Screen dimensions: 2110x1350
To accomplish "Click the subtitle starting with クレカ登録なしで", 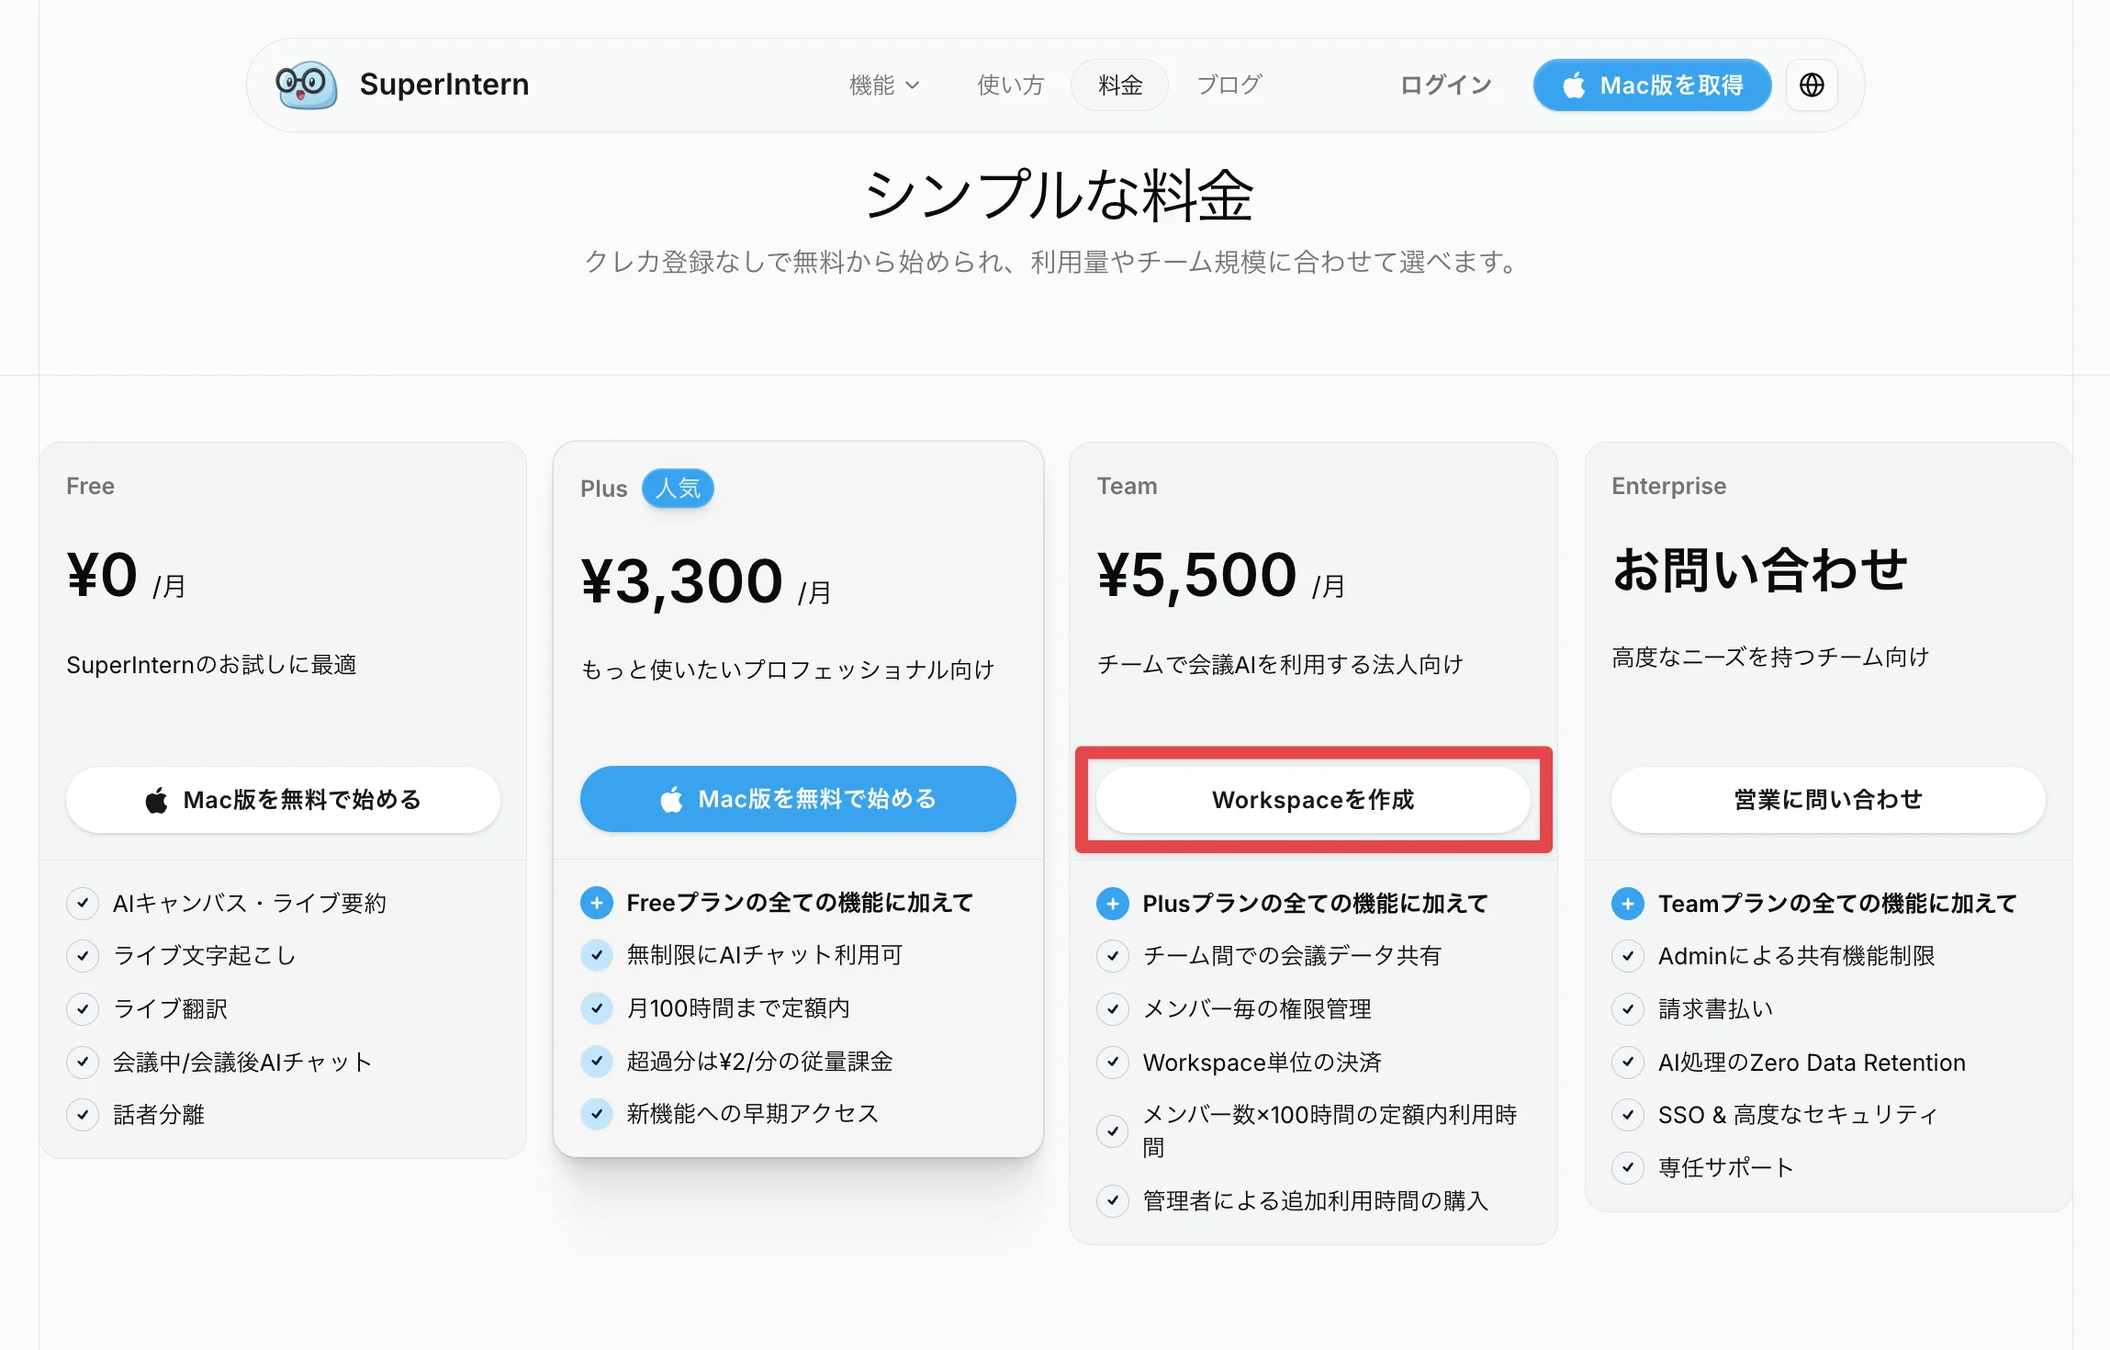I will pyautogui.click(x=1053, y=263).
